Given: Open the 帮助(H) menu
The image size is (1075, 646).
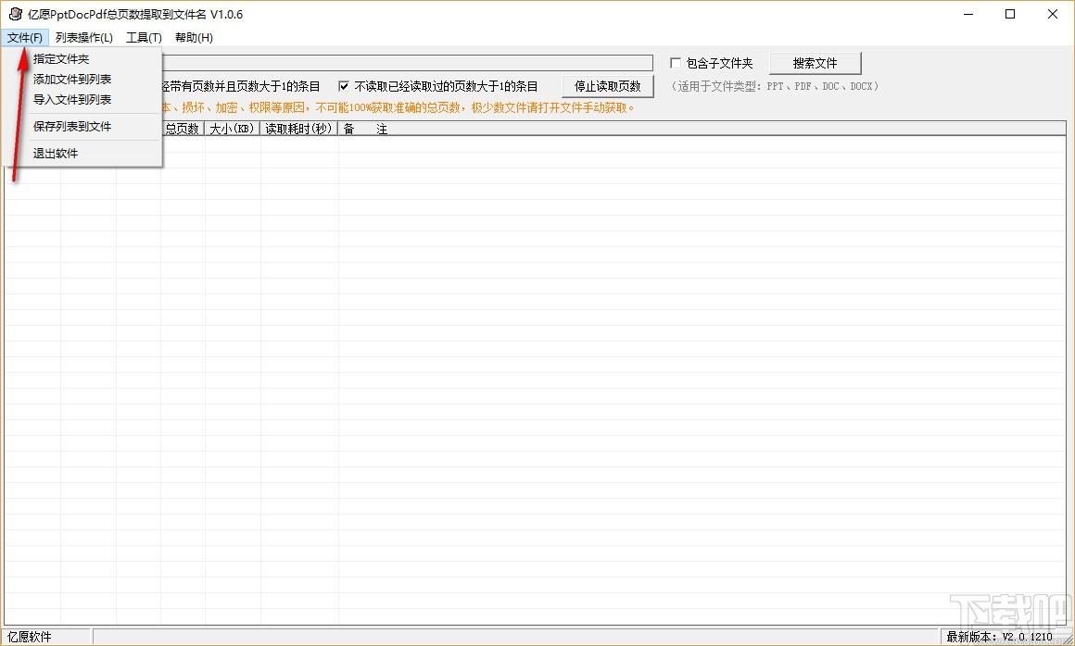Looking at the screenshot, I should pos(194,38).
